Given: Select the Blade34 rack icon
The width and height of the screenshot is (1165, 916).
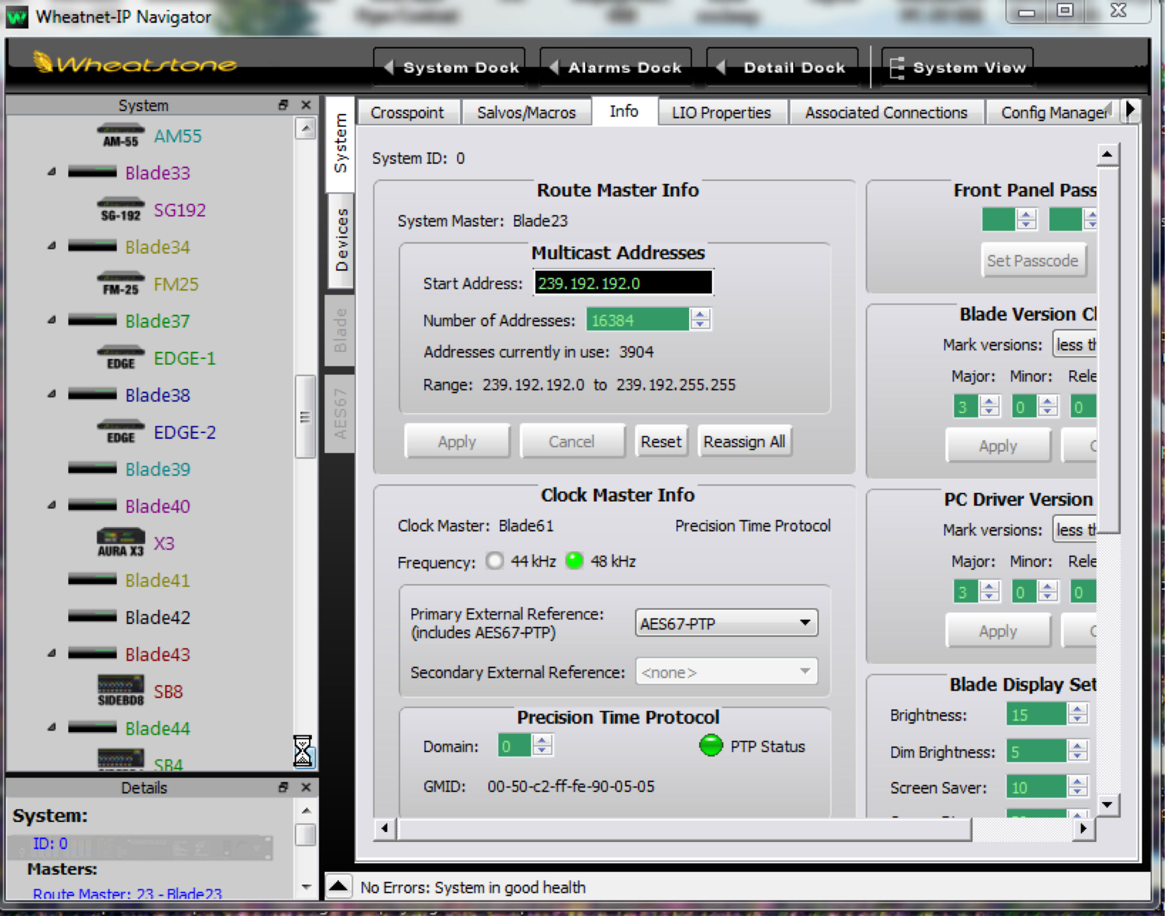Looking at the screenshot, I should [x=92, y=246].
